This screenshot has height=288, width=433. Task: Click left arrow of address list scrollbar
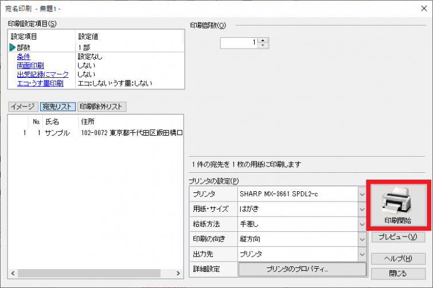point(13,273)
